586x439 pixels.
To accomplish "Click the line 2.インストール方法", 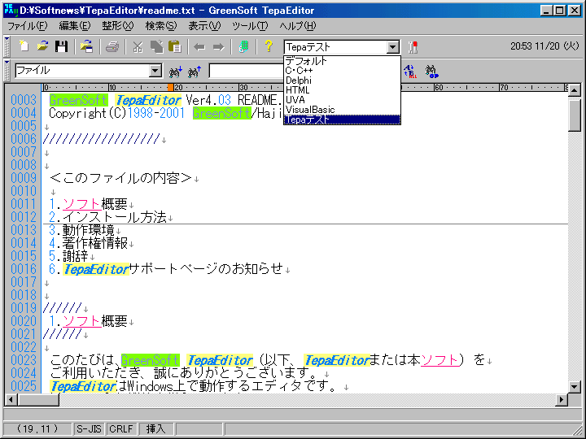I will click(107, 217).
